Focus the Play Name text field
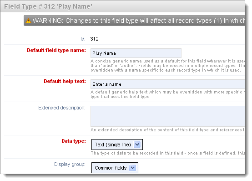The height and width of the screenshot is (181, 252). coord(136,53)
